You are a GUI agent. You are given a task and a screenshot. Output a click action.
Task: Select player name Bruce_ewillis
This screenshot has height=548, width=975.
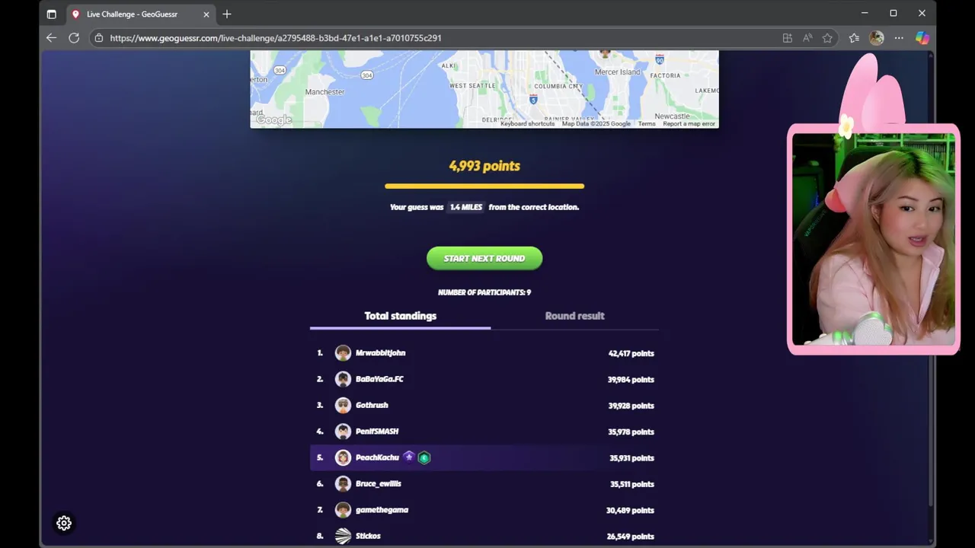(x=378, y=483)
